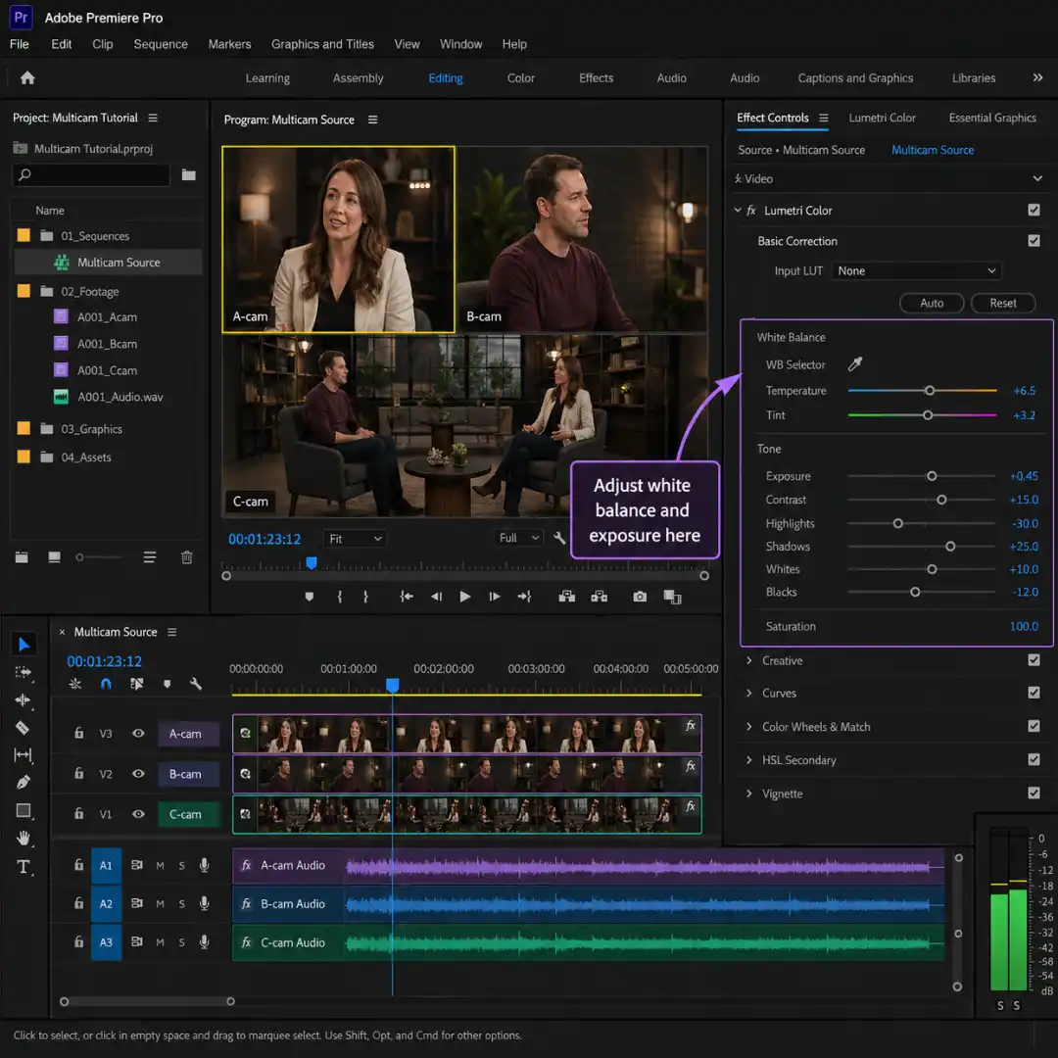Pick the WB Selector eyedropper
Viewport: 1058px width, 1058px height.
[855, 364]
